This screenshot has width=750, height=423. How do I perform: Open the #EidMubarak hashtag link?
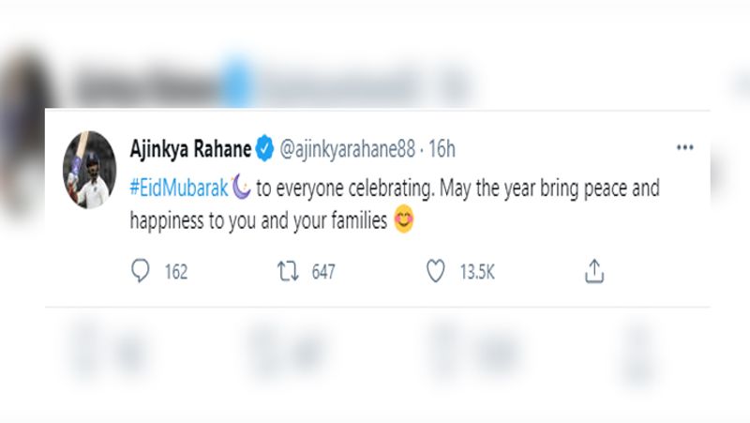click(x=179, y=189)
